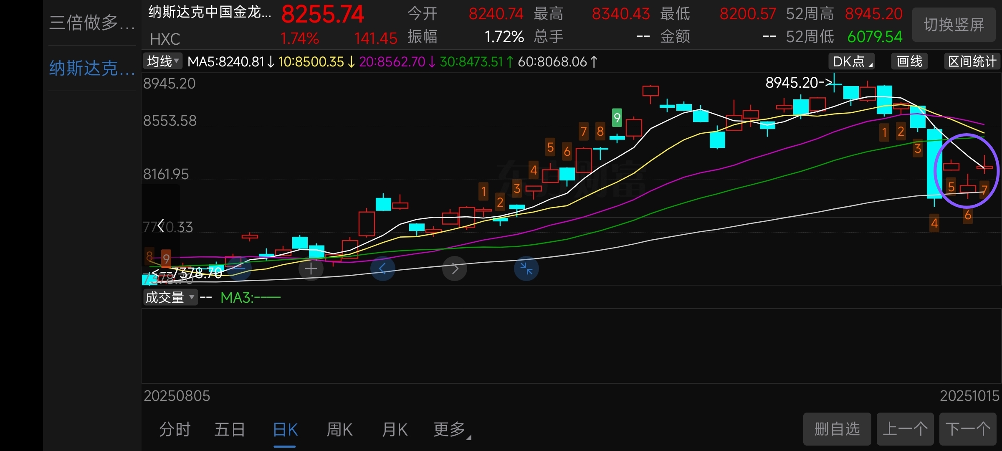Viewport: 1002px width, 451px height.
Task: Switch to the 分时 tab
Action: click(175, 429)
